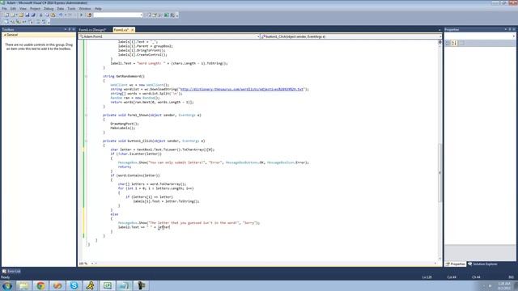The image size is (518, 291).
Task: Open Google Chrome from the taskbar
Action: tap(40, 285)
